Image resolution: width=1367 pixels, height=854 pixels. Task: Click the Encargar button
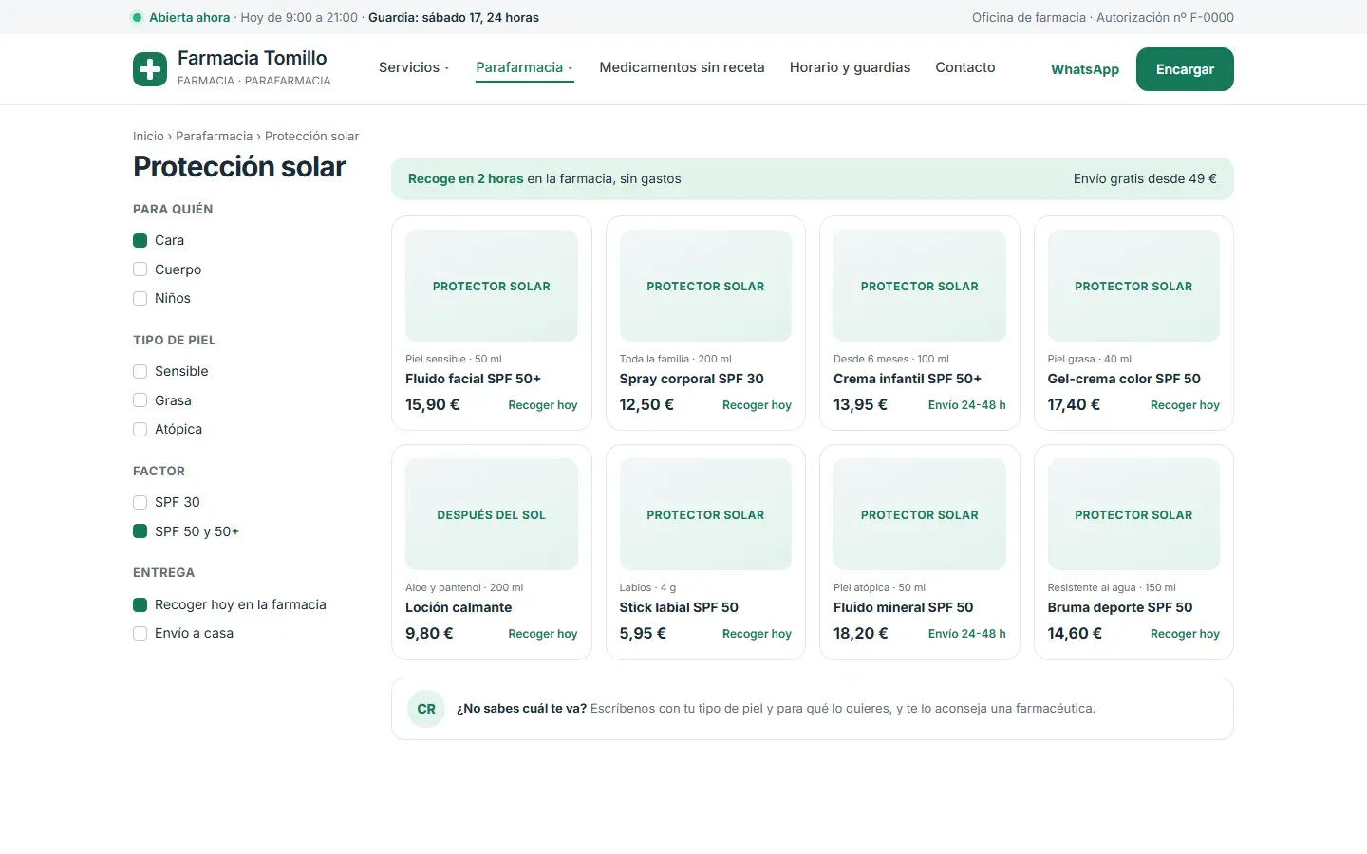1185,69
